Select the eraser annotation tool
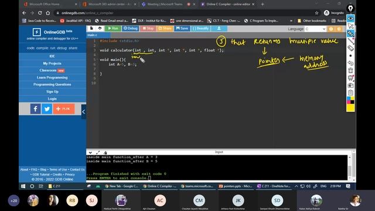Image resolution: width=375 pixels, height=211 pixels. coord(350,48)
